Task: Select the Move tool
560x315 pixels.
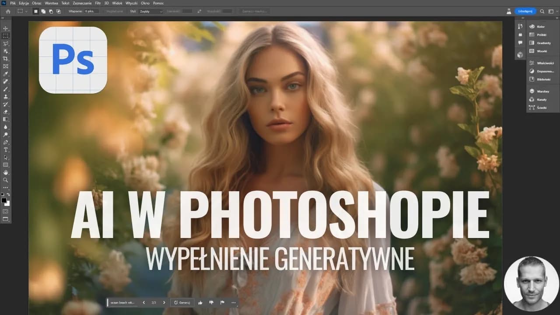Action: 6,28
